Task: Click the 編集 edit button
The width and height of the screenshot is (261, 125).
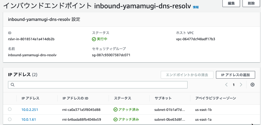Action: click(x=231, y=3)
